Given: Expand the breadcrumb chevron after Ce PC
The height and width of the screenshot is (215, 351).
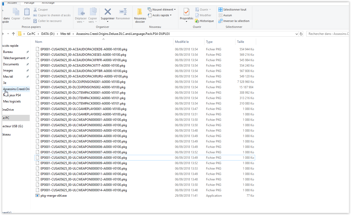Looking at the screenshot, I should click(x=38, y=34).
